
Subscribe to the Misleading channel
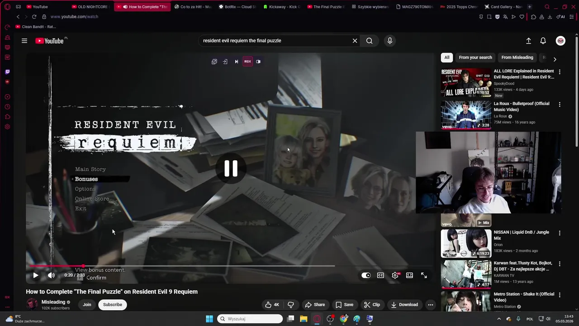(113, 305)
